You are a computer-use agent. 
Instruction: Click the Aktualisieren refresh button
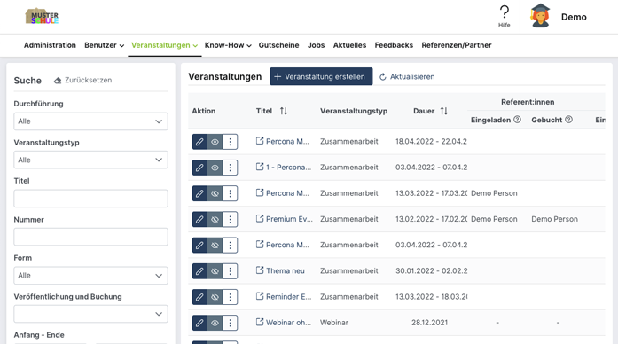[x=407, y=77]
